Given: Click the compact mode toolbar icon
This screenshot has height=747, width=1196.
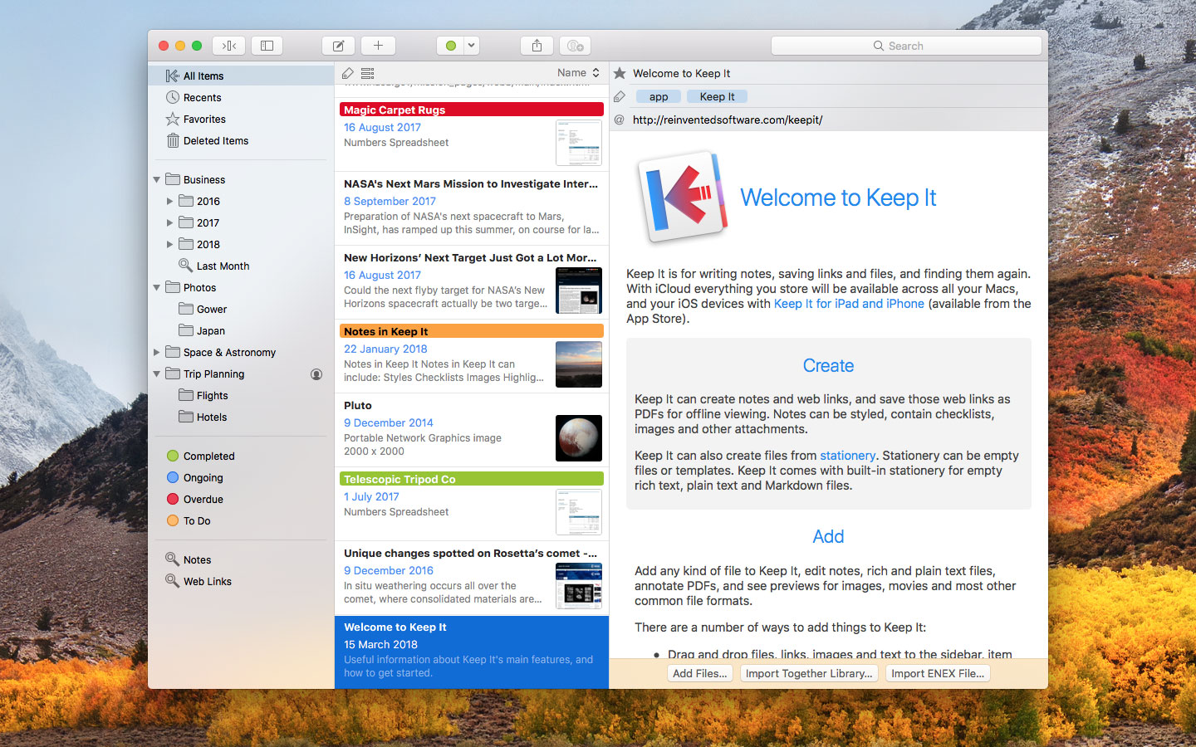Looking at the screenshot, I should click(x=229, y=46).
